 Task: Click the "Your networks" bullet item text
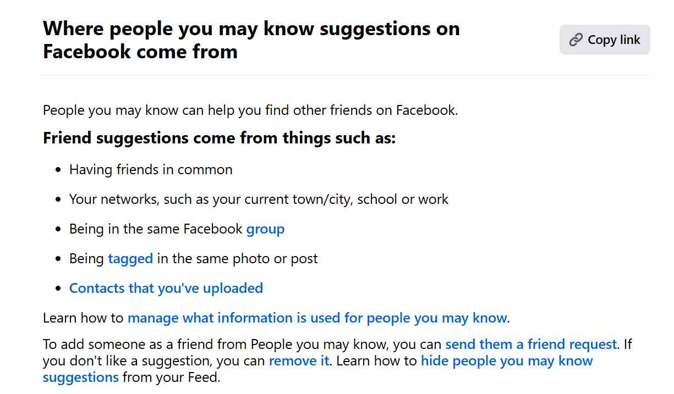[259, 199]
